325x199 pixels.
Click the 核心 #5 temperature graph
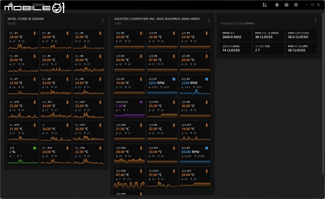tap(56, 69)
